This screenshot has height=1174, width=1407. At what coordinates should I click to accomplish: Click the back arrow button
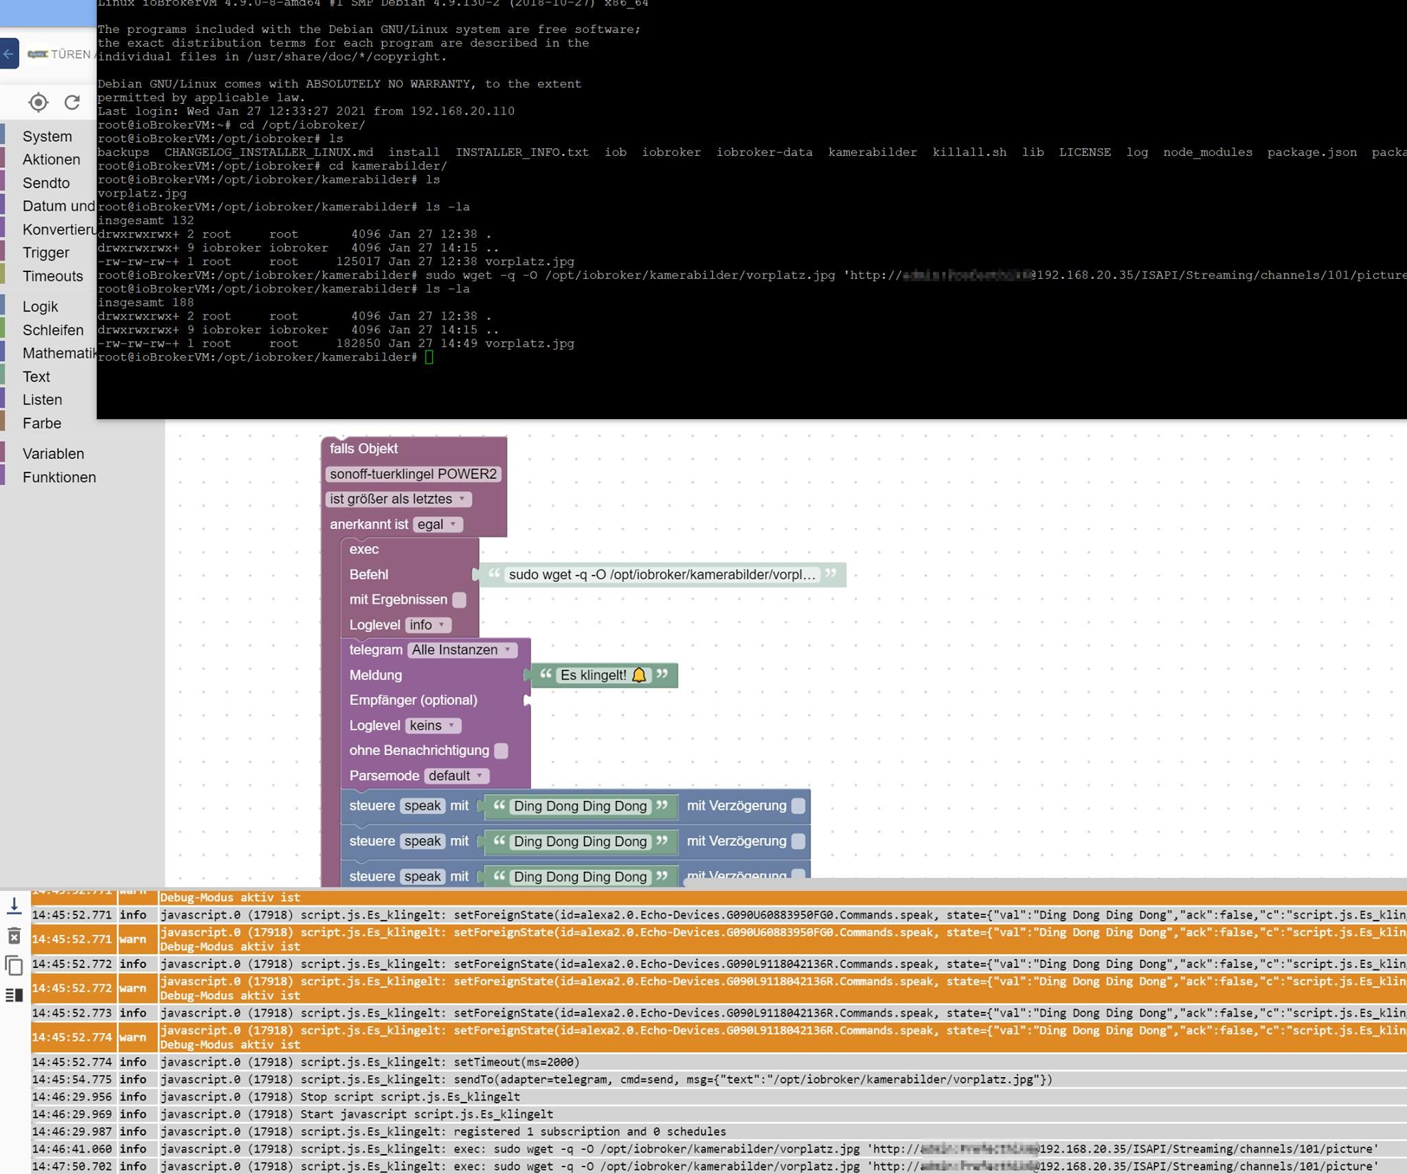click(8, 54)
